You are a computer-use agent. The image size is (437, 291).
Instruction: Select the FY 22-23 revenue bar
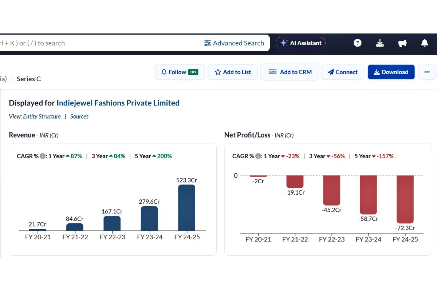pos(112,223)
